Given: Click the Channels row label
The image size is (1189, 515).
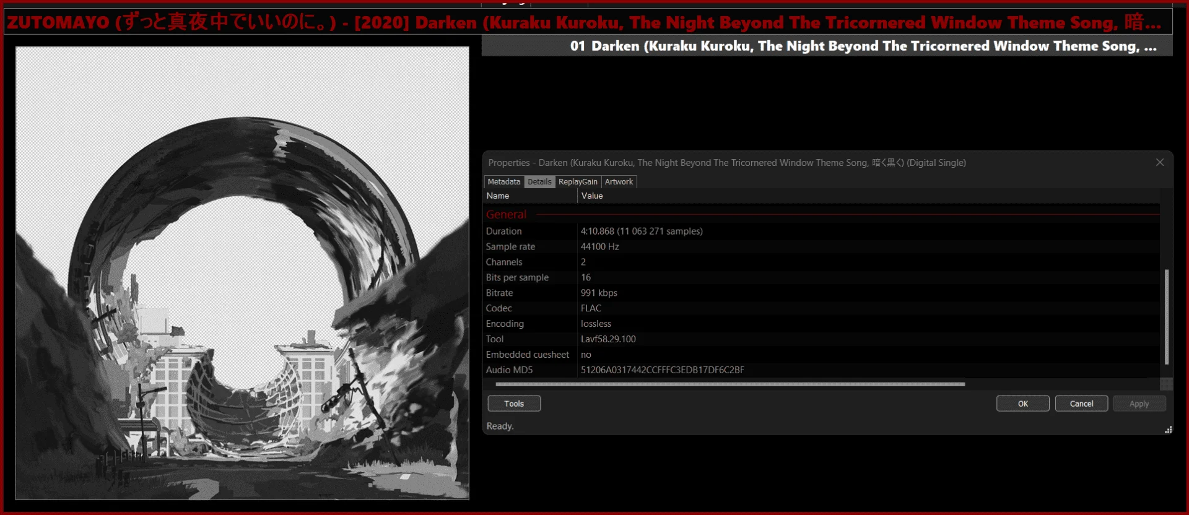Looking at the screenshot, I should [x=504, y=262].
